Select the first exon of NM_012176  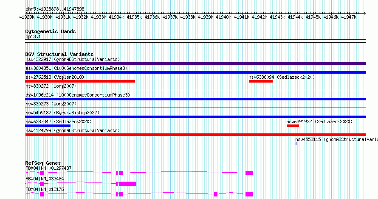pos(42,194)
